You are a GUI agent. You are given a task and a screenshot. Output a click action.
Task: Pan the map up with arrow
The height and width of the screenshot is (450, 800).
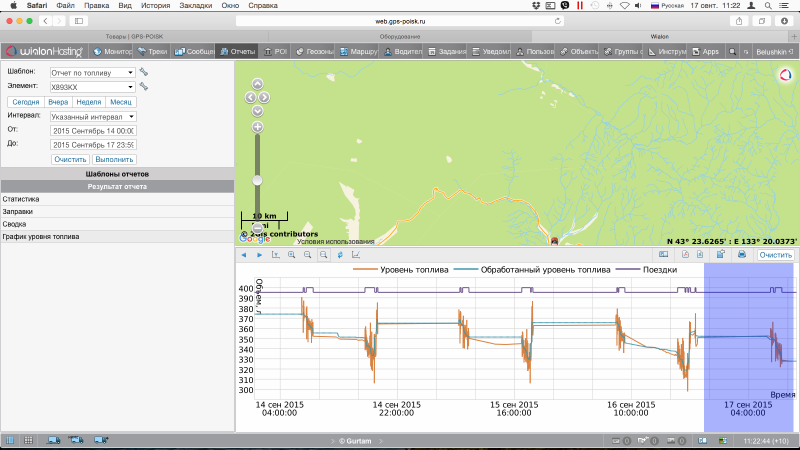(257, 84)
